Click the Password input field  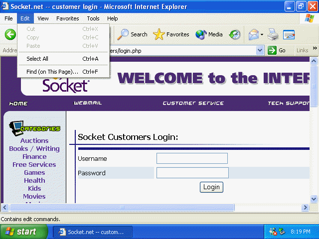coord(192,173)
